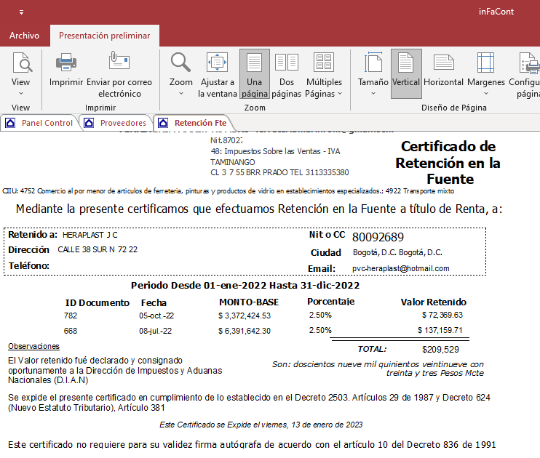The width and height of the screenshot is (540, 458).
Task: Click the Horizontal orientation icon
Action: (x=443, y=64)
